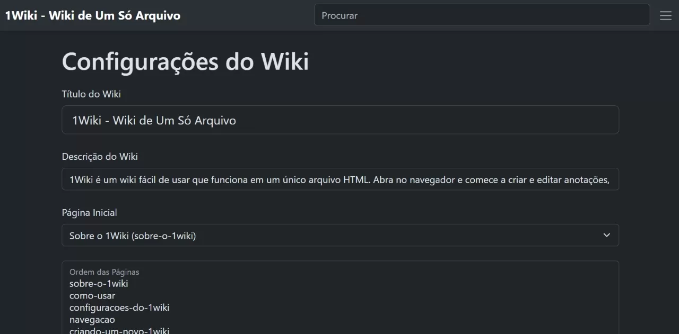Open the hamburger menu in the navbar
The width and height of the screenshot is (679, 334).
[x=665, y=15]
